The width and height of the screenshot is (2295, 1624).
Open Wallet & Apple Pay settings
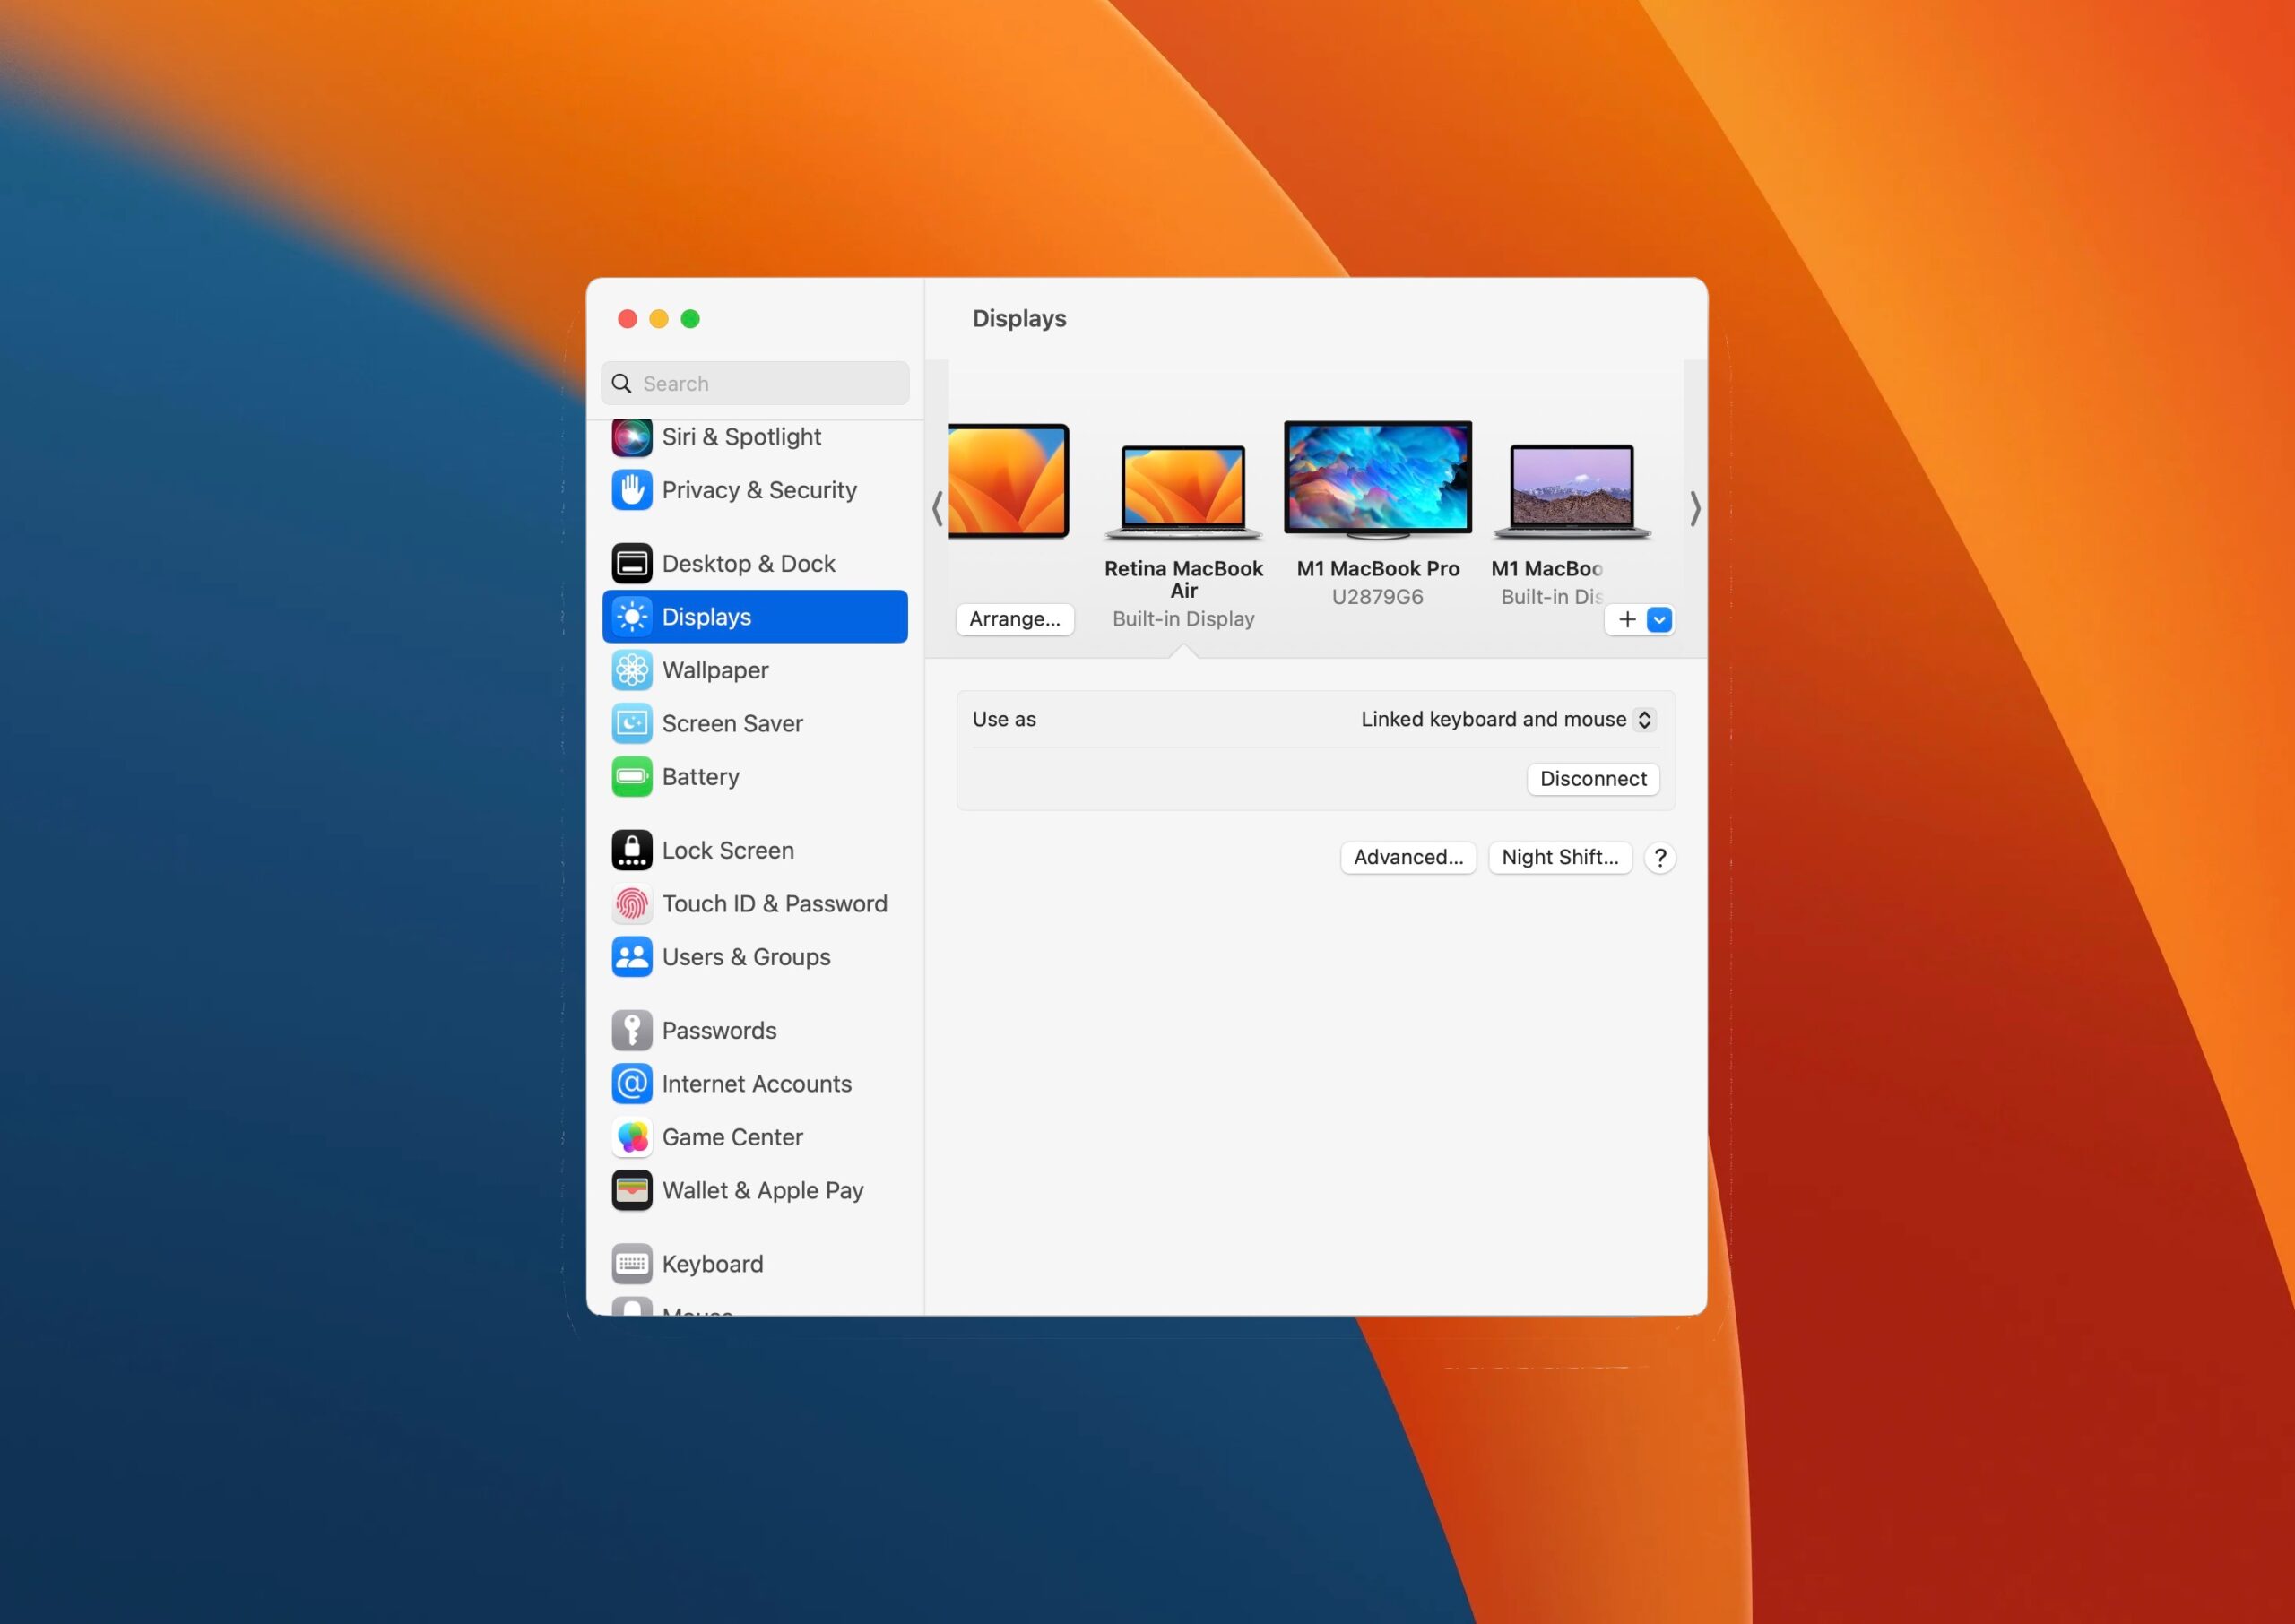pos(762,1190)
